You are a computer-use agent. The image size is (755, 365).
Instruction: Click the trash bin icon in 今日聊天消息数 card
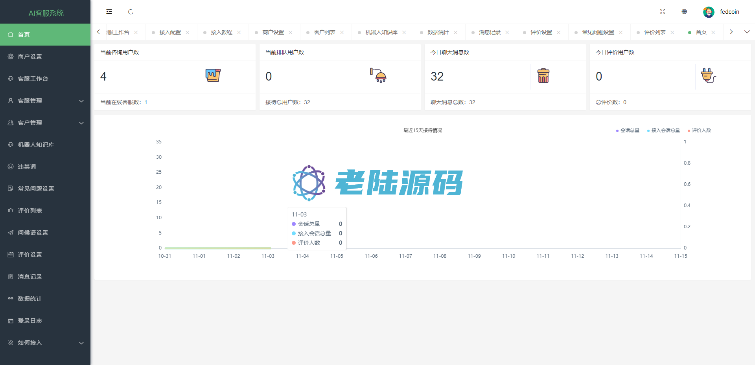[543, 75]
